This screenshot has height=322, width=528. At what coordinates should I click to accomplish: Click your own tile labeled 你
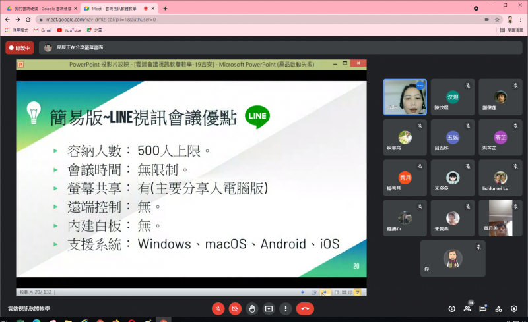453,259
